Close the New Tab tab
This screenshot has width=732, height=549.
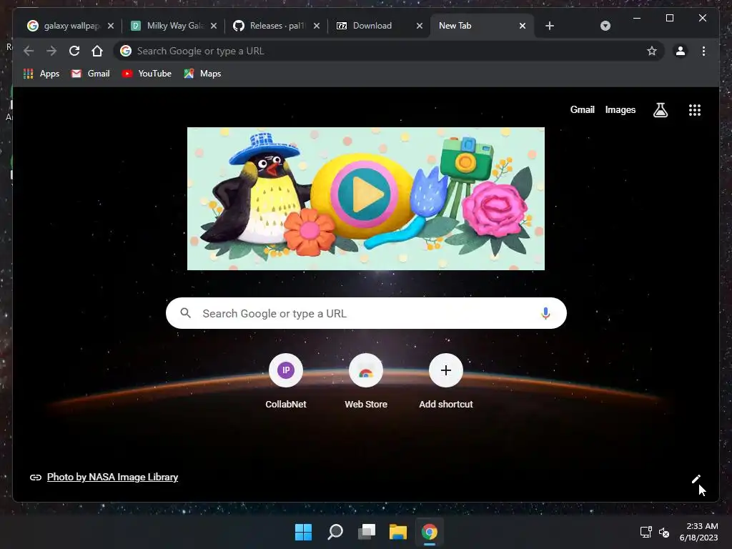[523, 26]
